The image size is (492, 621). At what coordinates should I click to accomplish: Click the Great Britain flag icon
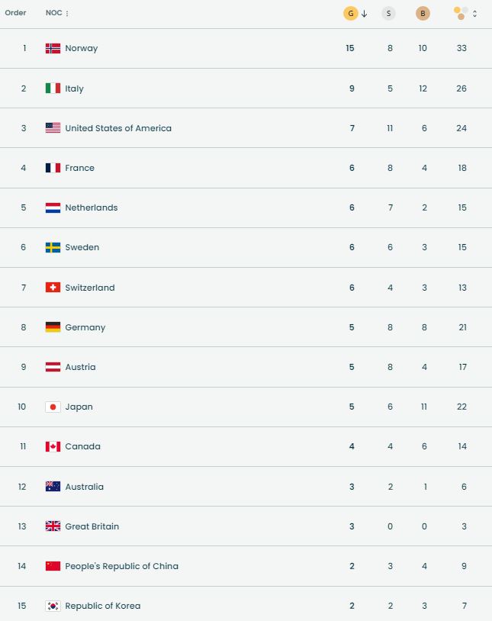[x=53, y=526]
